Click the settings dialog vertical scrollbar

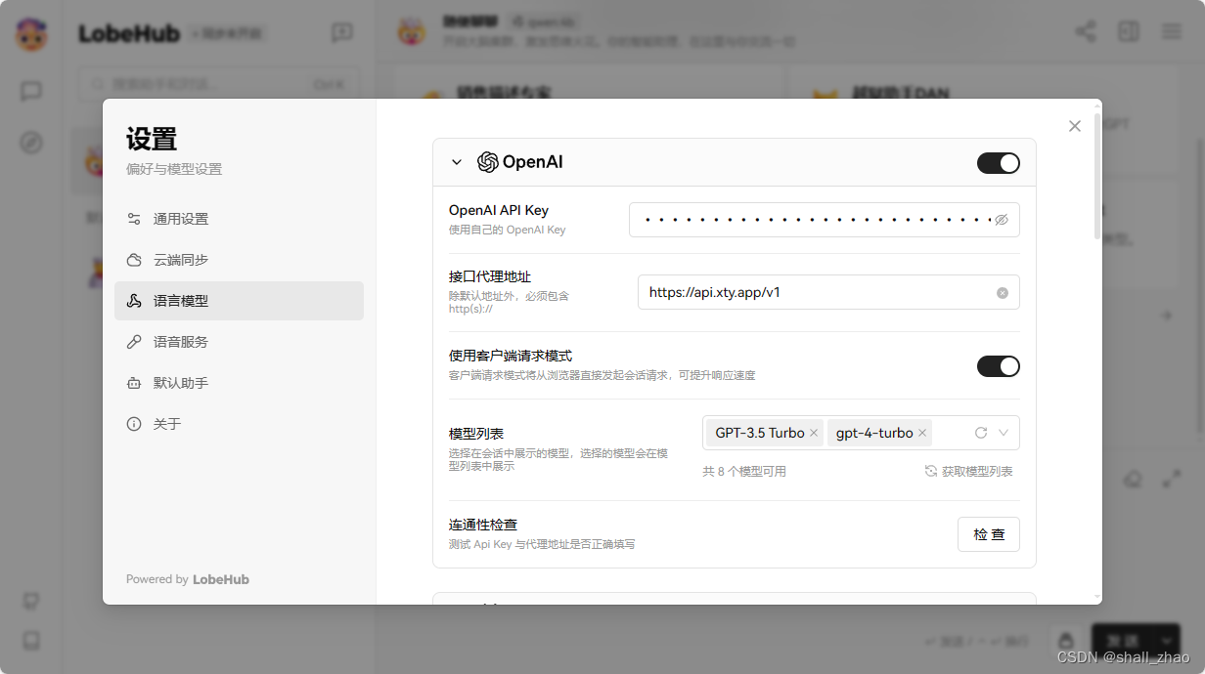click(1097, 176)
